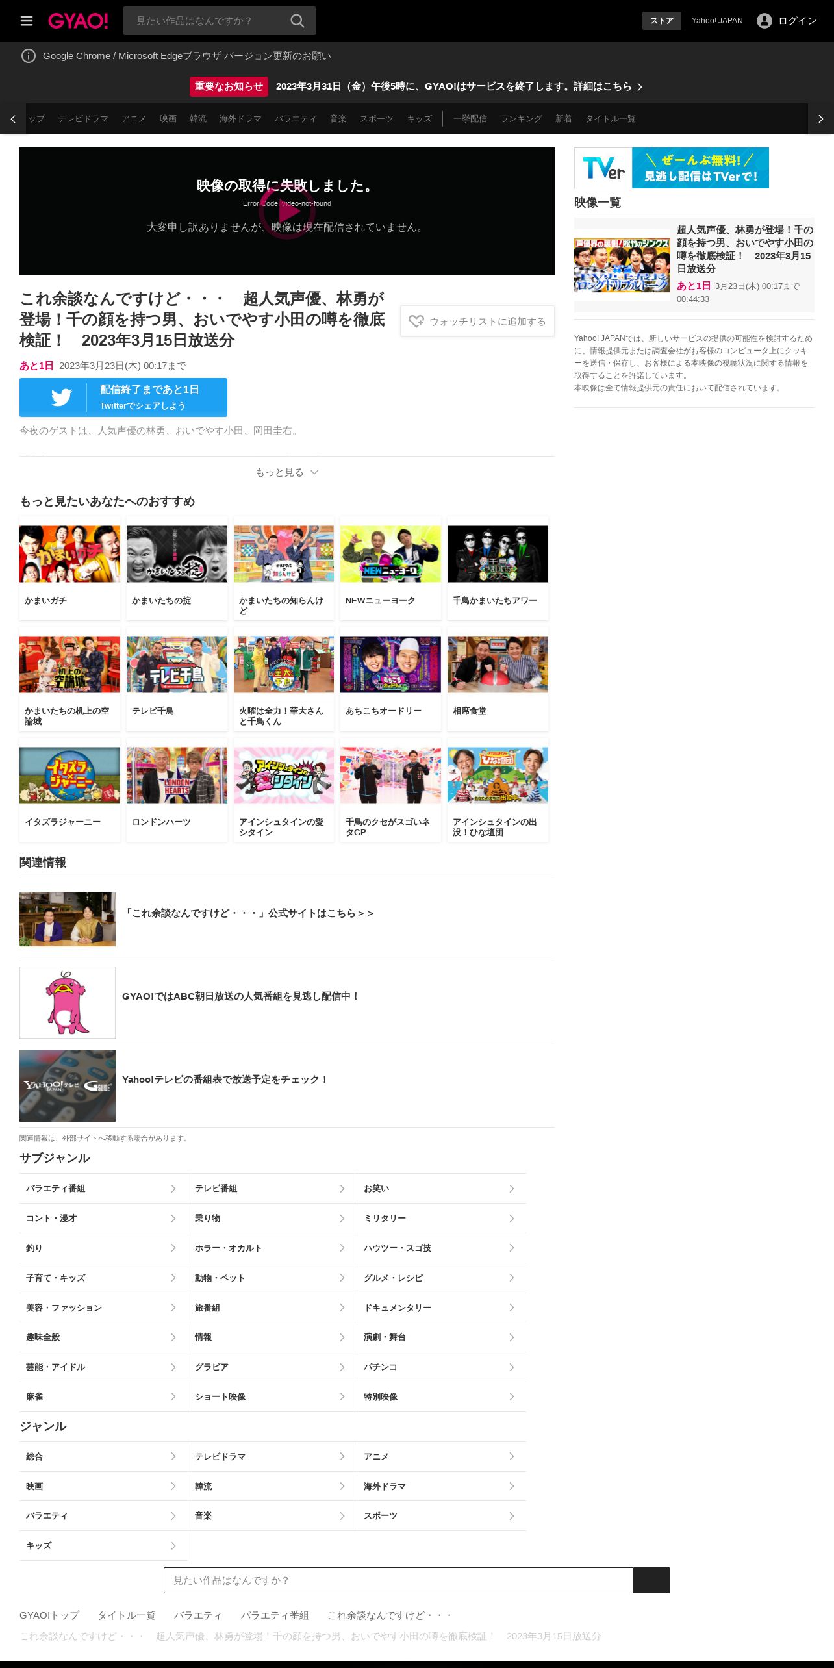Open the TVer banner advertisement
The width and height of the screenshot is (834, 1668).
[x=672, y=168]
